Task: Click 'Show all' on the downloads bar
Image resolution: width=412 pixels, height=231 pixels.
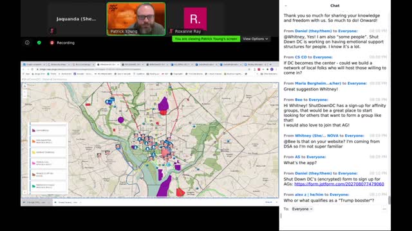Action: click(268, 202)
